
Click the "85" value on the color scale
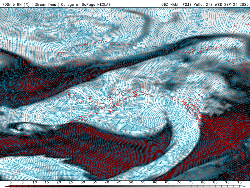pos(215,182)
